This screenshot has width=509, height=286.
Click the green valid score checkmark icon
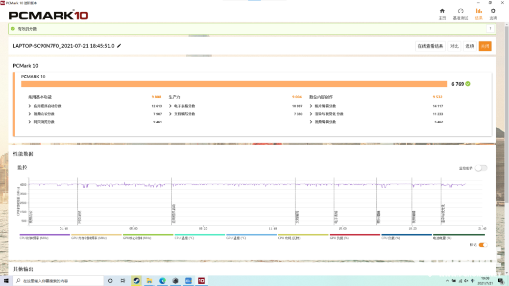[13, 29]
